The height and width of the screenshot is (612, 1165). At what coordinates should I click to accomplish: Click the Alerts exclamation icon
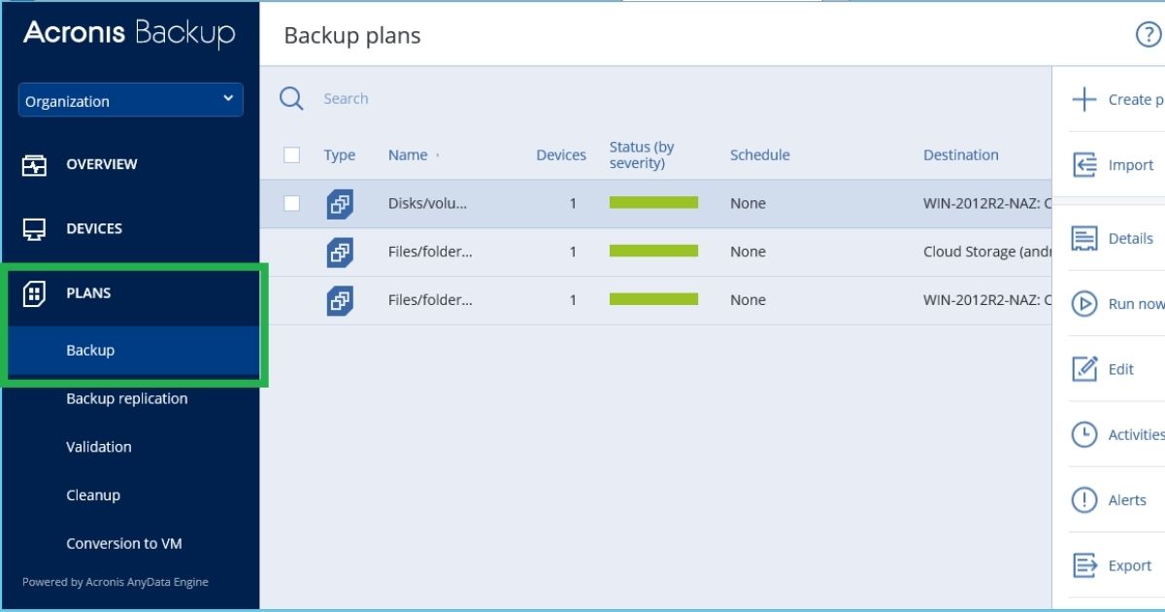1083,500
